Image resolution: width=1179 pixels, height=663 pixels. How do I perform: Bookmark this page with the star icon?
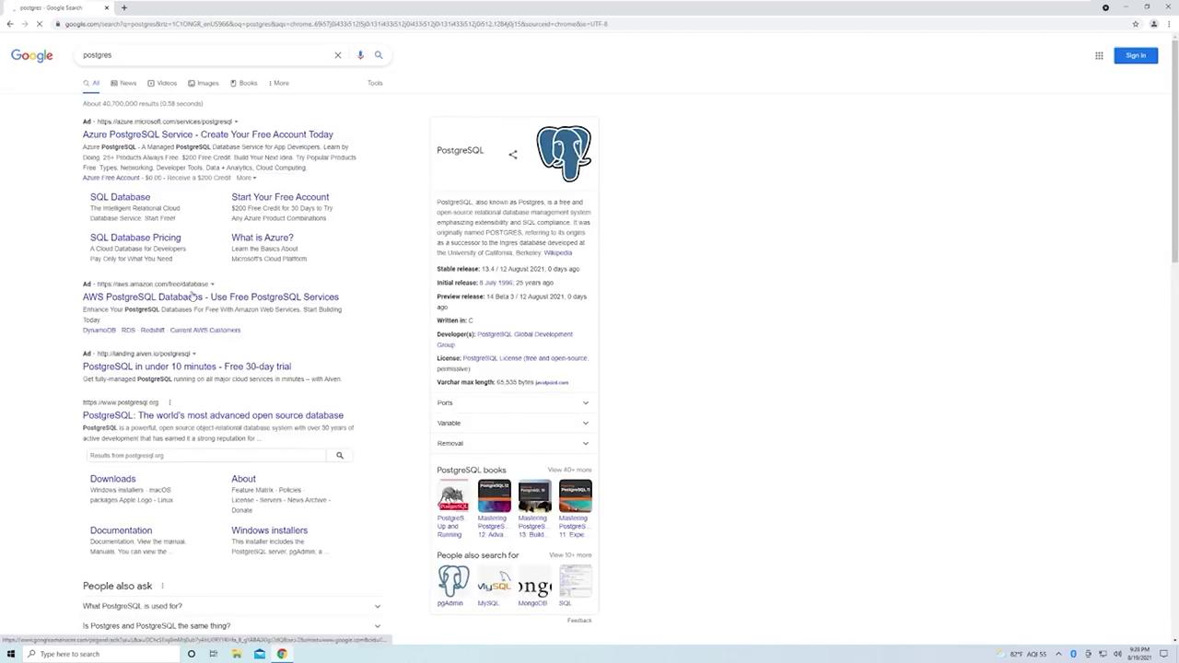coord(1136,24)
